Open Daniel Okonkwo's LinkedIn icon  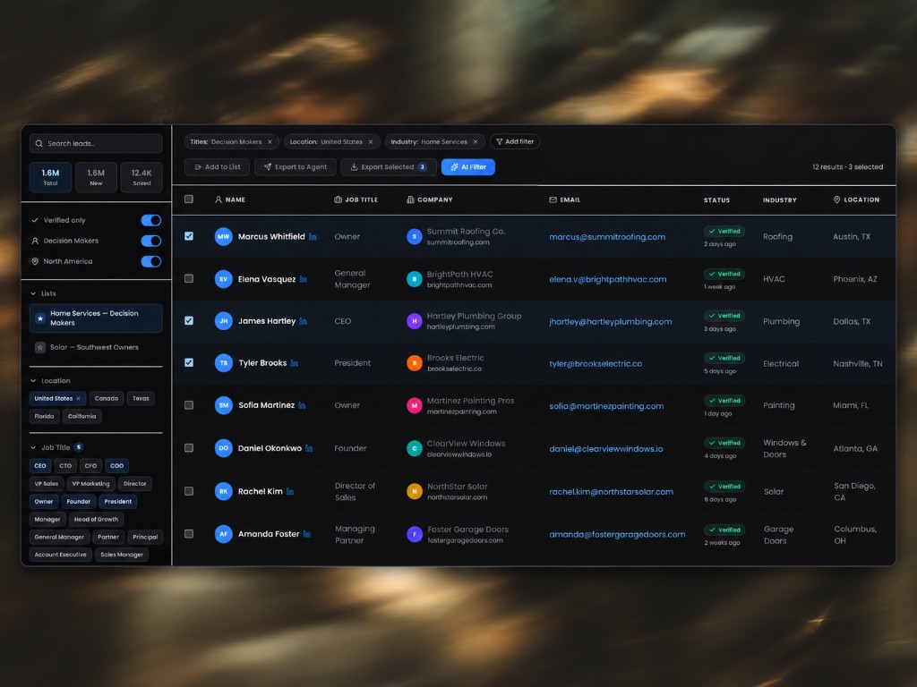[x=309, y=448]
